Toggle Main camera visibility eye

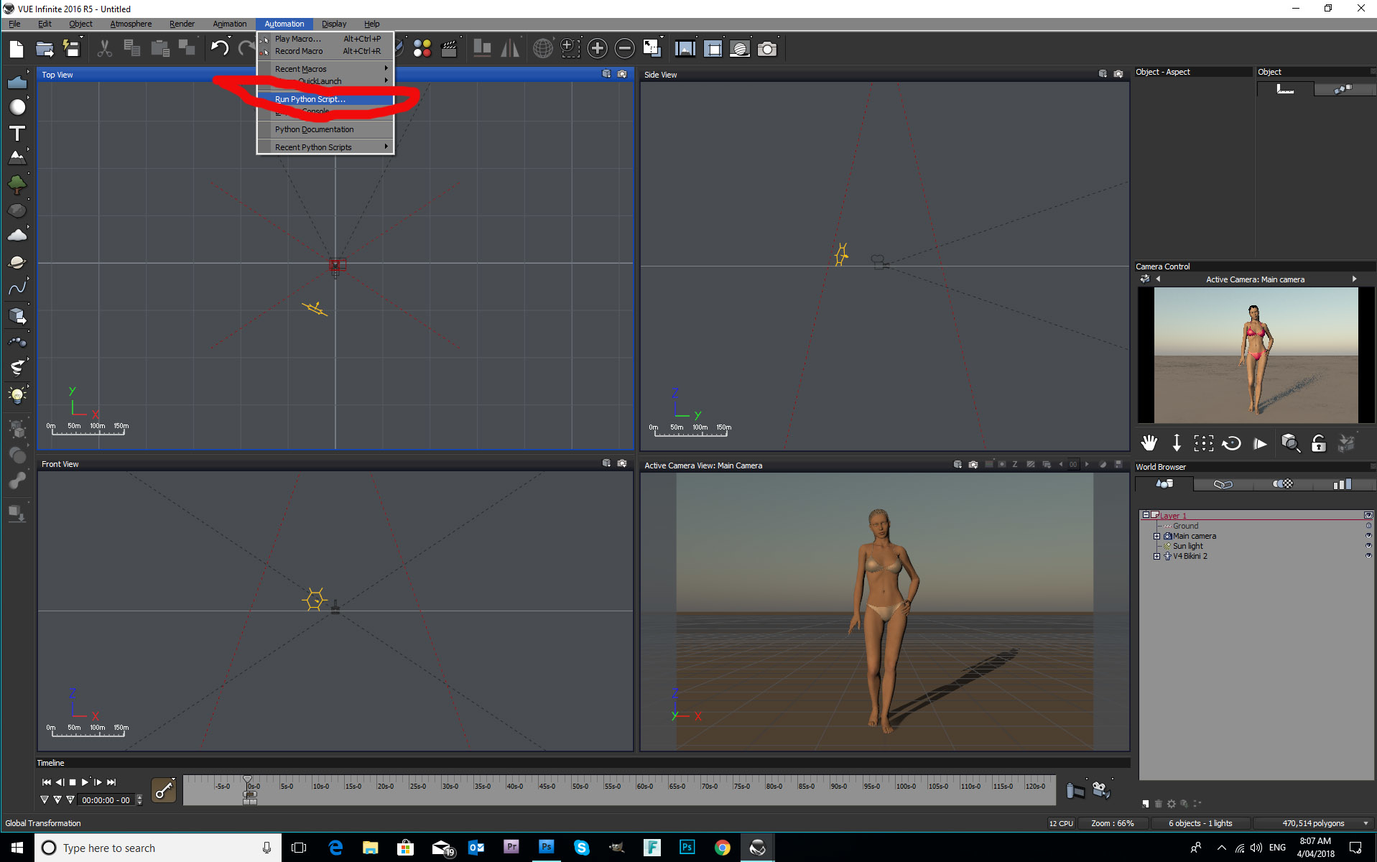pyautogui.click(x=1368, y=536)
